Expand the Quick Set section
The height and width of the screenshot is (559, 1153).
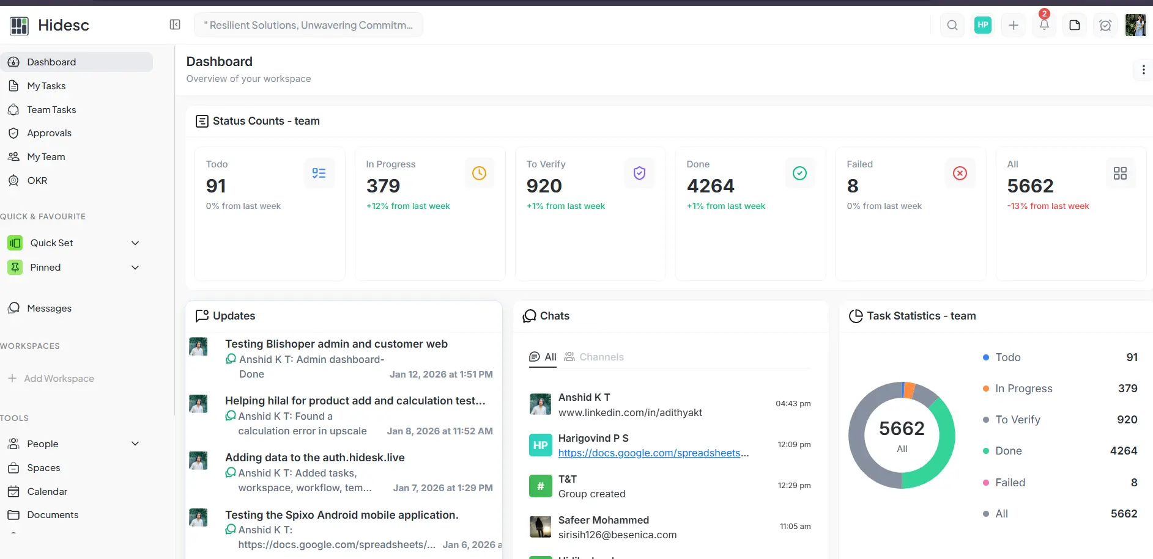pyautogui.click(x=135, y=243)
